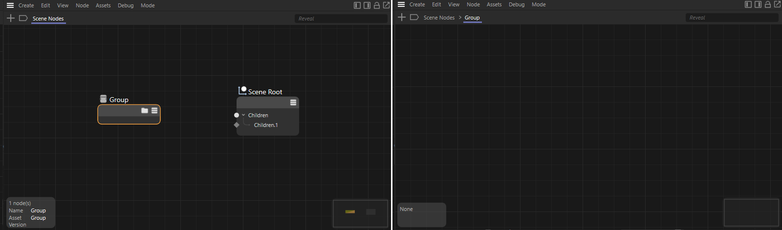The image size is (782, 230).
Task: Open Assets menu in right editor
Action: pyautogui.click(x=494, y=4)
